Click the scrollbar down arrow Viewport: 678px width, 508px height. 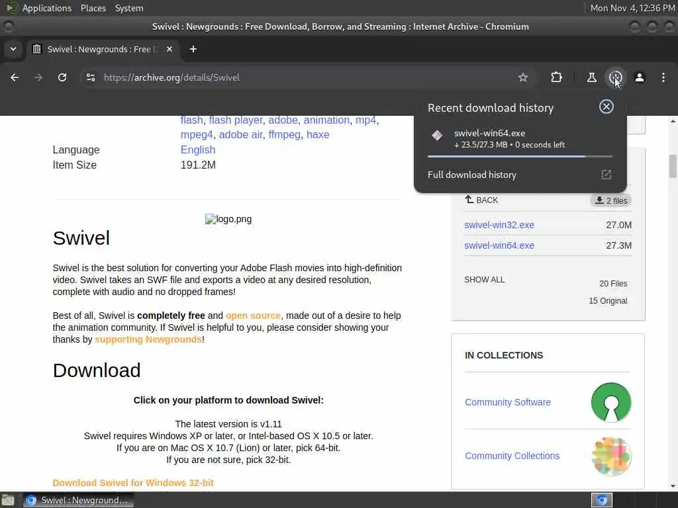673,486
